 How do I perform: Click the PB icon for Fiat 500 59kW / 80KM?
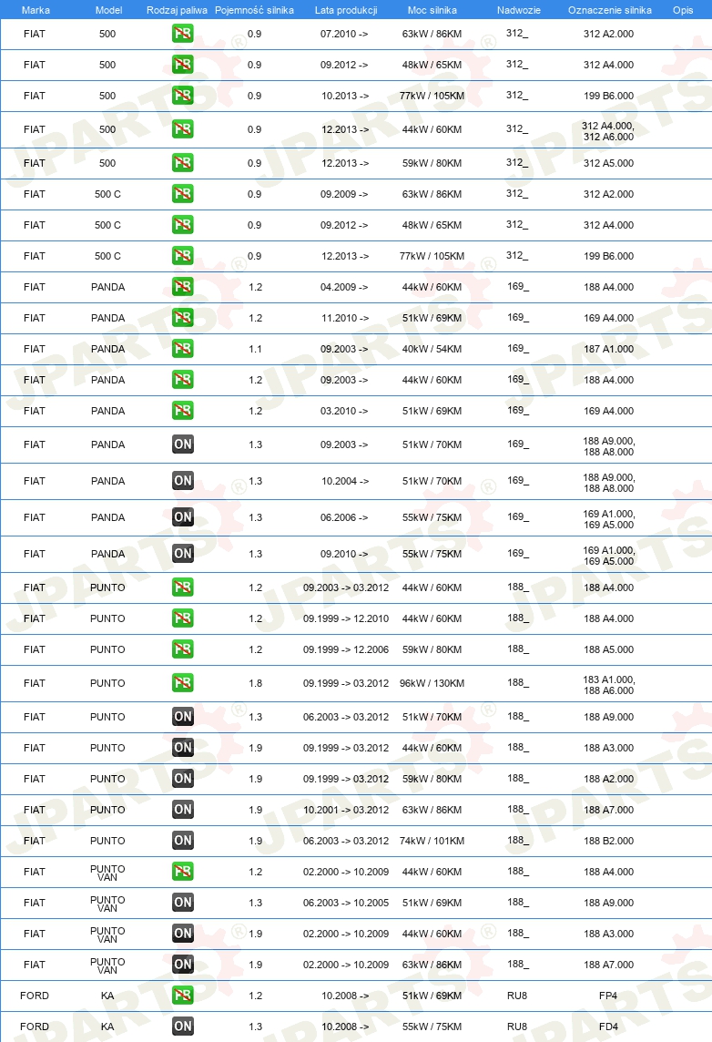183,163
